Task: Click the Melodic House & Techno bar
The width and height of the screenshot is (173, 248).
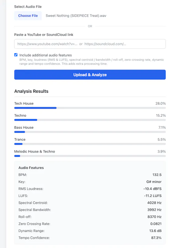Action: click(90, 156)
